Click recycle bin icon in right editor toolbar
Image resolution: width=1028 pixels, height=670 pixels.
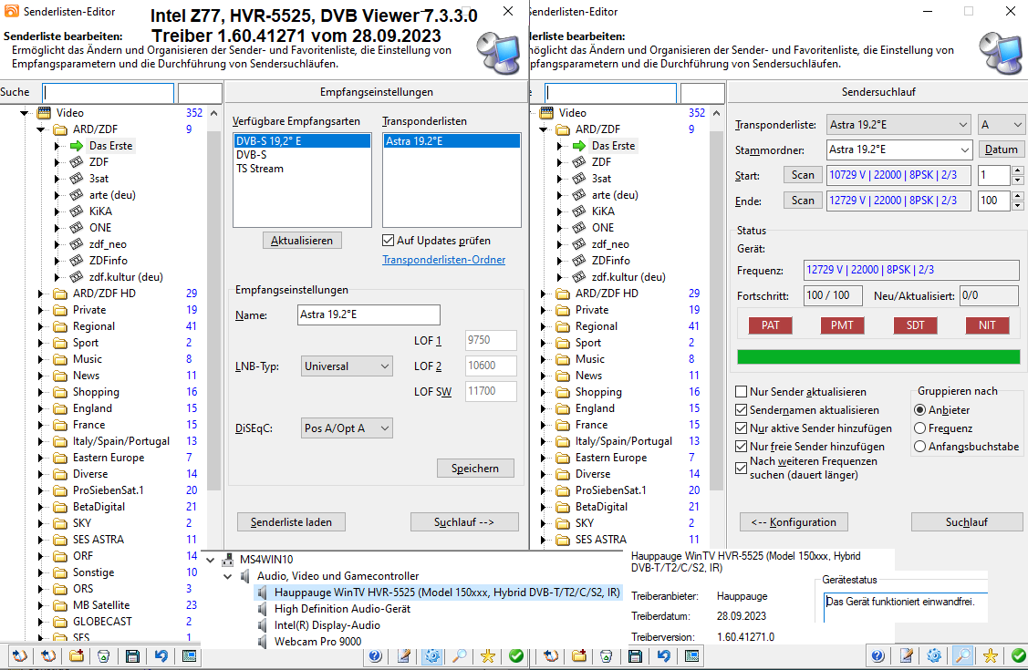click(x=607, y=655)
